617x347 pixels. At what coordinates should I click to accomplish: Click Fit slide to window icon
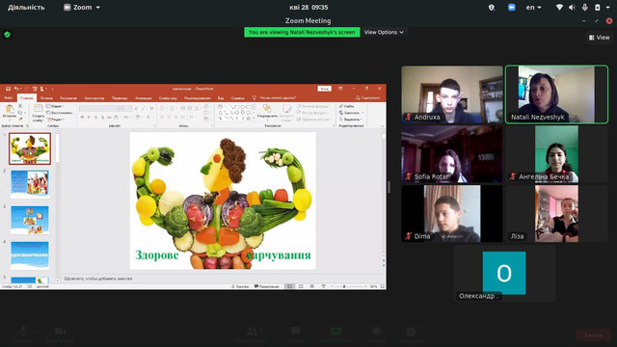(x=383, y=286)
